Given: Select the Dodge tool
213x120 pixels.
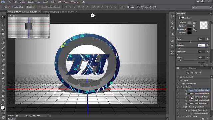Looking at the screenshot, I should click(3, 74).
